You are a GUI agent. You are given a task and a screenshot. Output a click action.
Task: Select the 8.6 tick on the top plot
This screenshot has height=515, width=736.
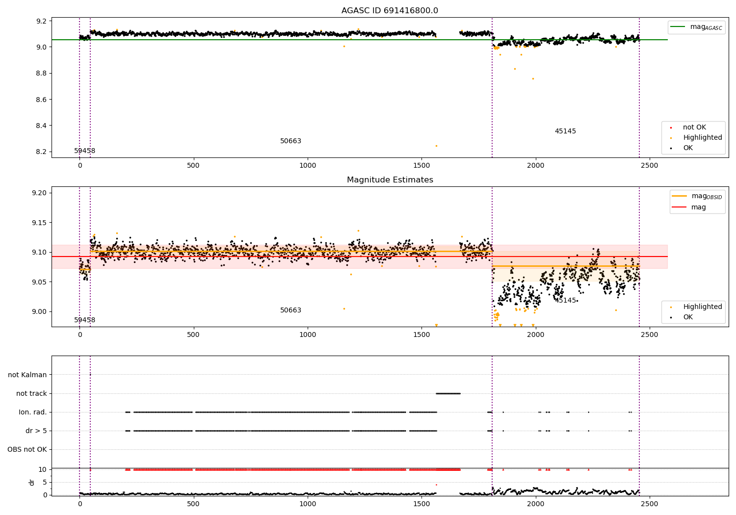click(41, 100)
